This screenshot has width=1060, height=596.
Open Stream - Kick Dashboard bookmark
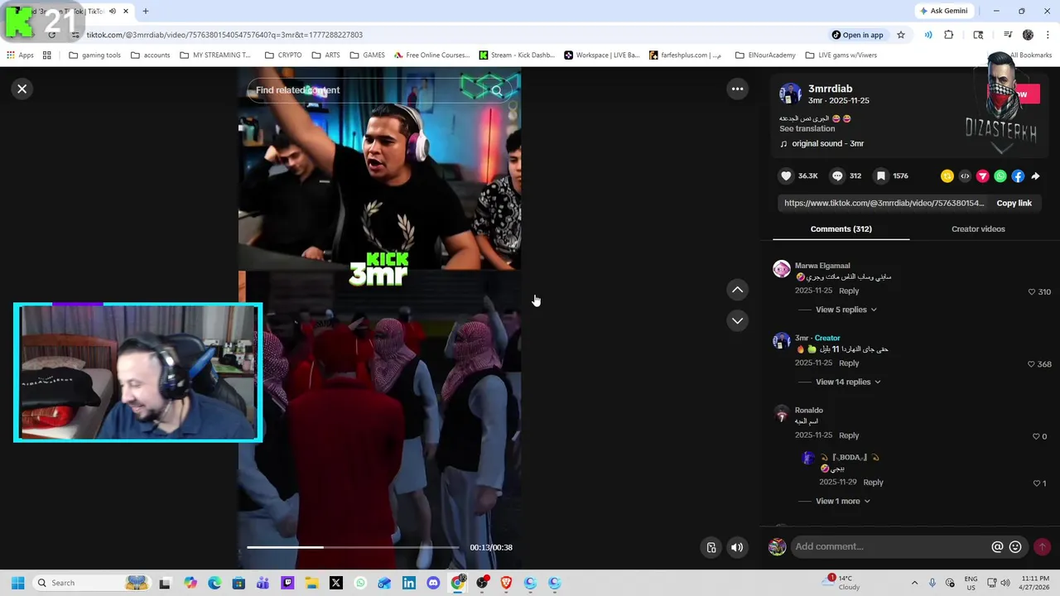(x=517, y=55)
